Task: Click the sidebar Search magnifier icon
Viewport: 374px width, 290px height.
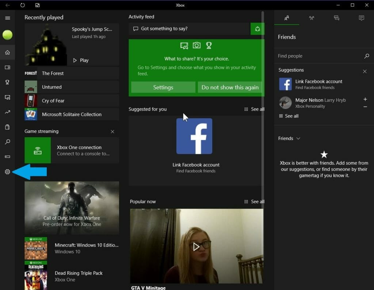Action: click(7, 142)
